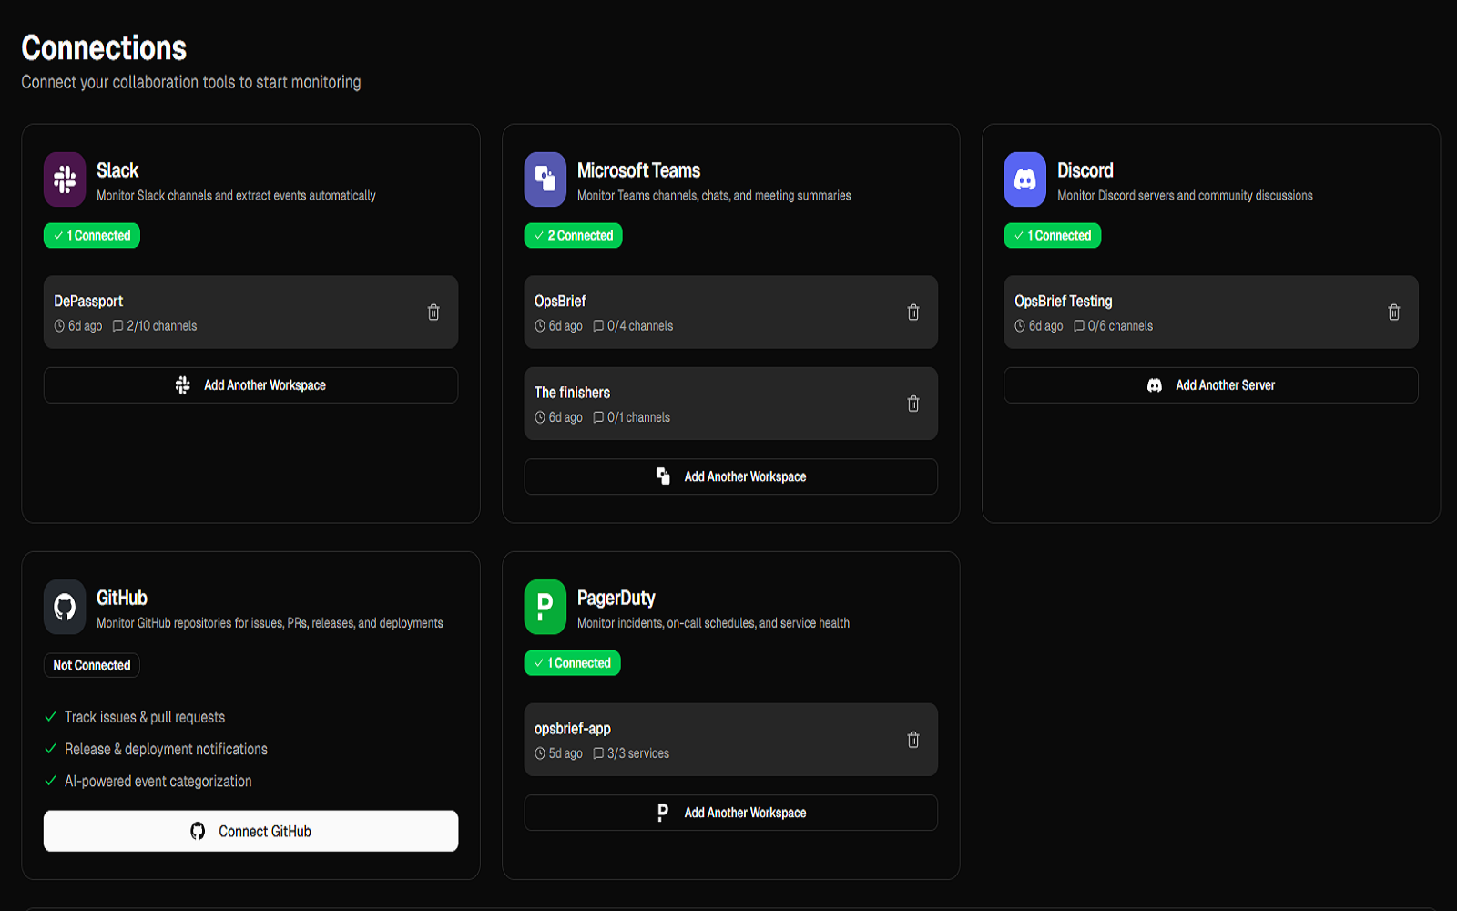This screenshot has width=1457, height=911.
Task: Click the Discord logo icon
Action: pyautogui.click(x=1025, y=179)
